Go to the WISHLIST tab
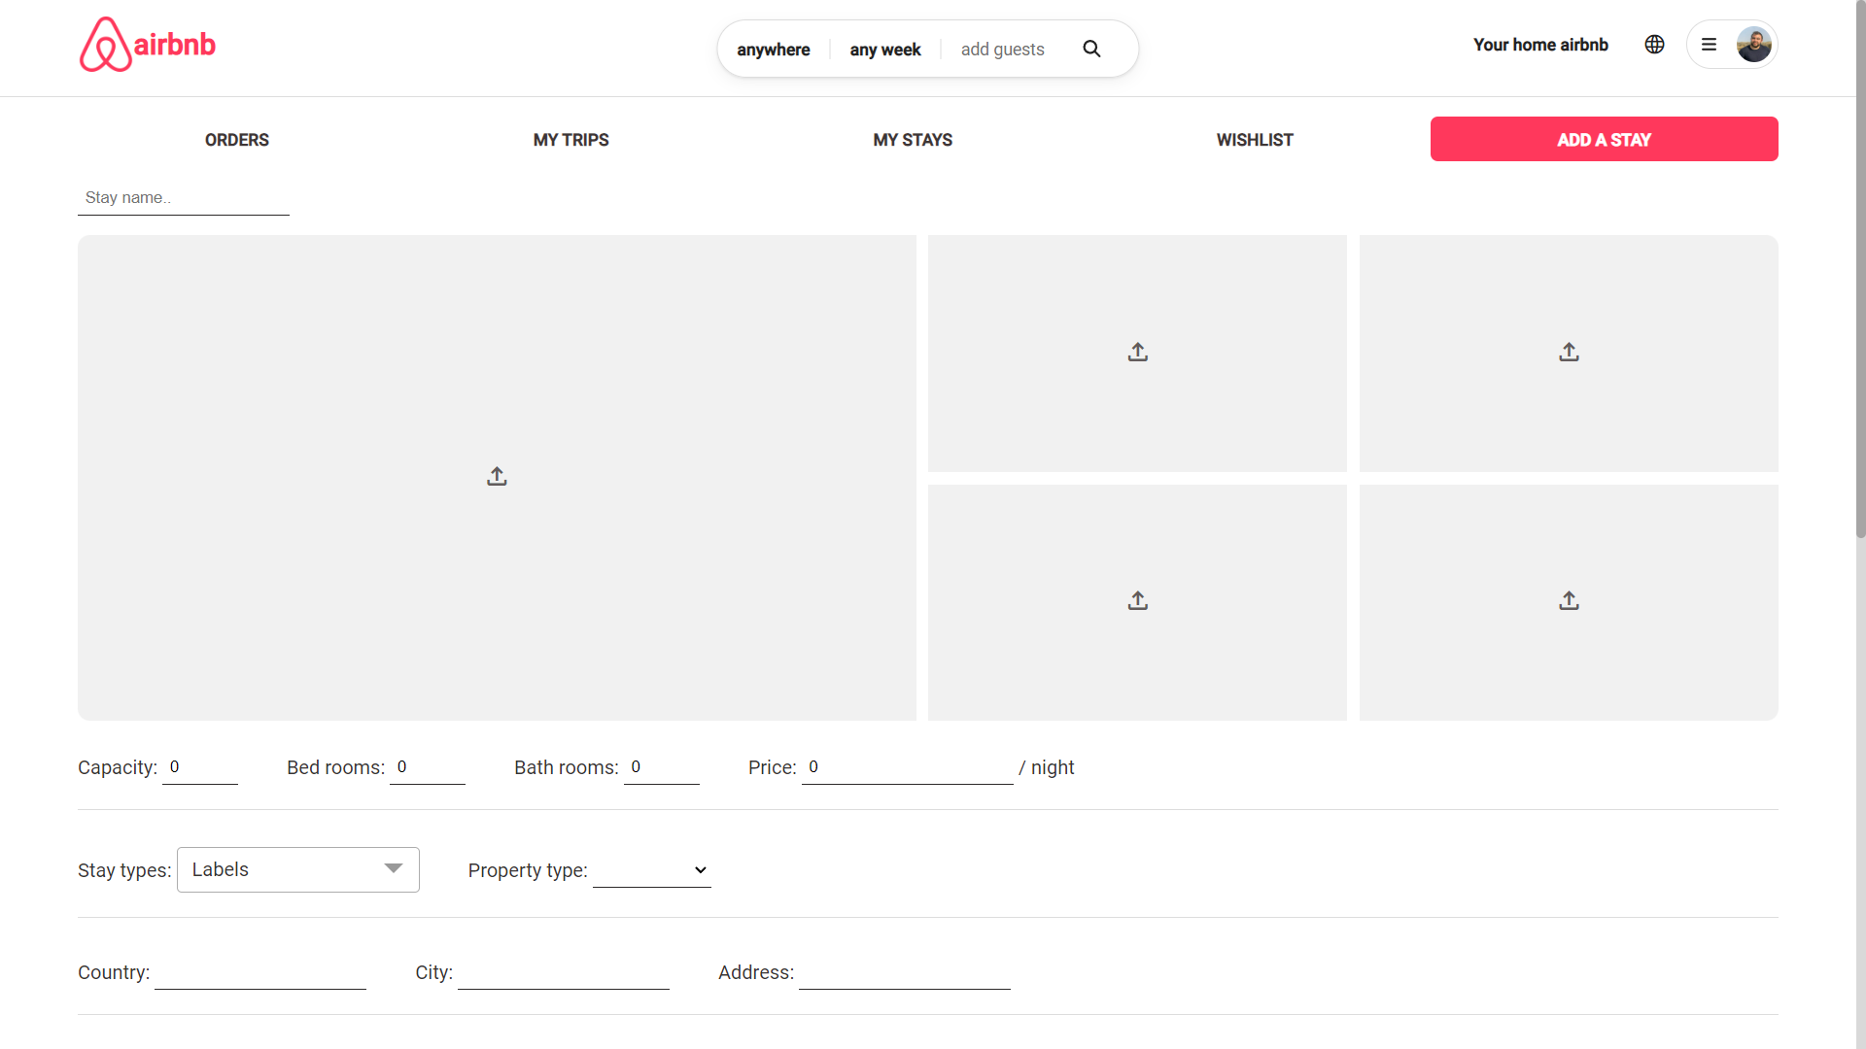 [1254, 140]
